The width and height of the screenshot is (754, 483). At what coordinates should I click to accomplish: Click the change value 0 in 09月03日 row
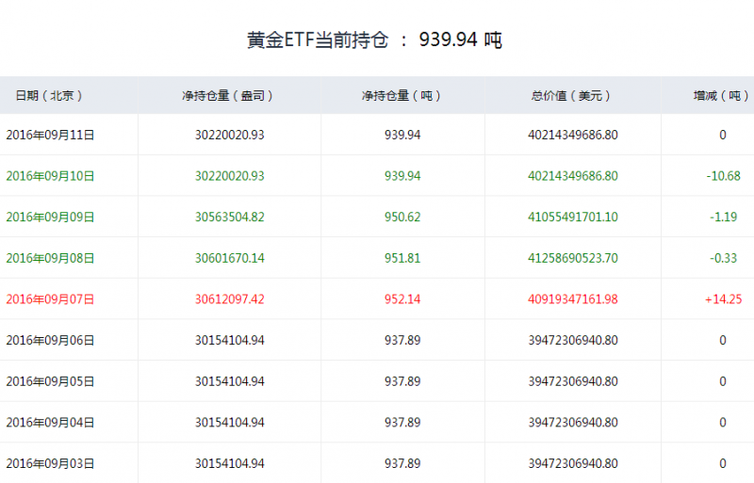point(722,464)
